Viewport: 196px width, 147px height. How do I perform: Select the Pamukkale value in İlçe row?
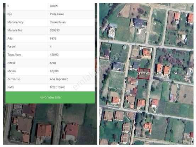[x=57, y=14]
